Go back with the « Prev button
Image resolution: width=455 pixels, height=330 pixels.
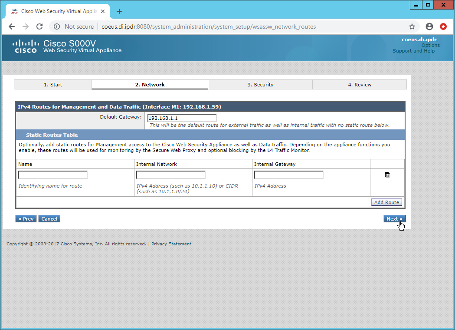(x=26, y=219)
